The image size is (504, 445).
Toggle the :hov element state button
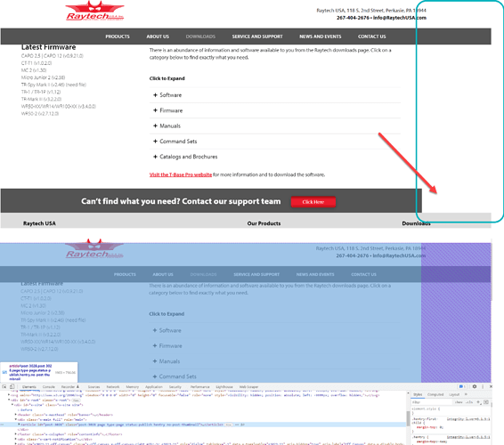(458, 402)
